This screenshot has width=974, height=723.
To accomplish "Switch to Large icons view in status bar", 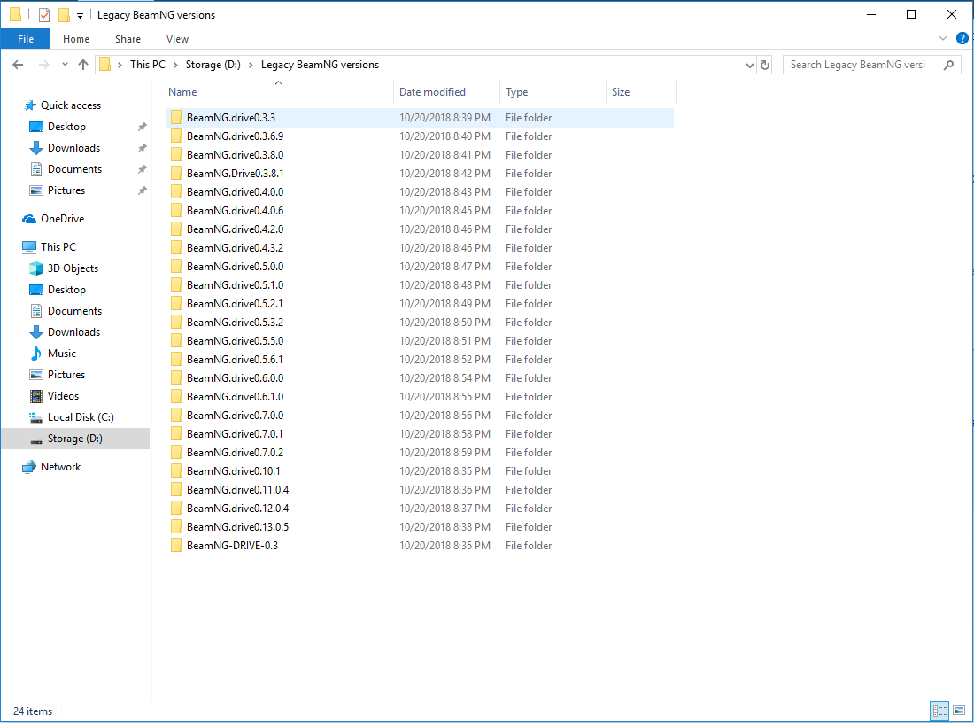I will tap(959, 711).
